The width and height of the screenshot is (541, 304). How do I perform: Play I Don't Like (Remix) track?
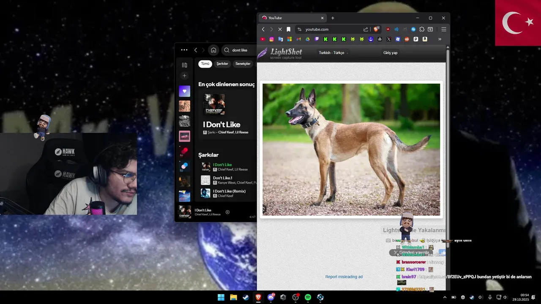pyautogui.click(x=228, y=193)
